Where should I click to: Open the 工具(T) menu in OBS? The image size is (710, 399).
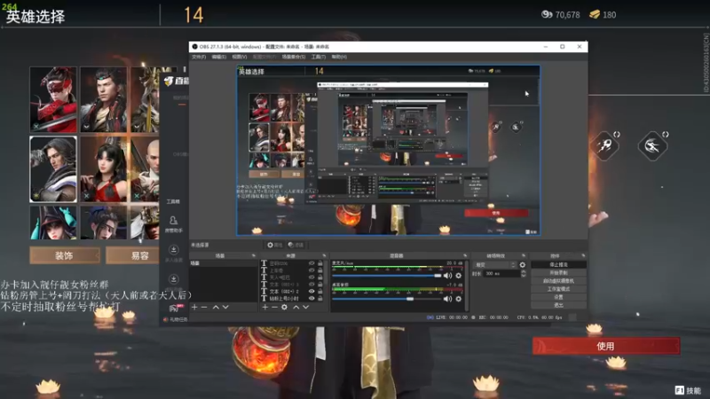point(319,57)
